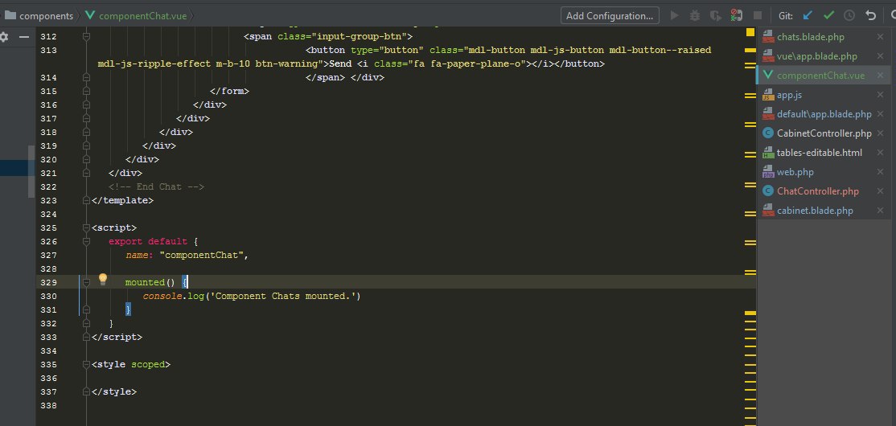896x426 pixels.
Task: Collapse script block at line 325
Action: [x=86, y=227]
